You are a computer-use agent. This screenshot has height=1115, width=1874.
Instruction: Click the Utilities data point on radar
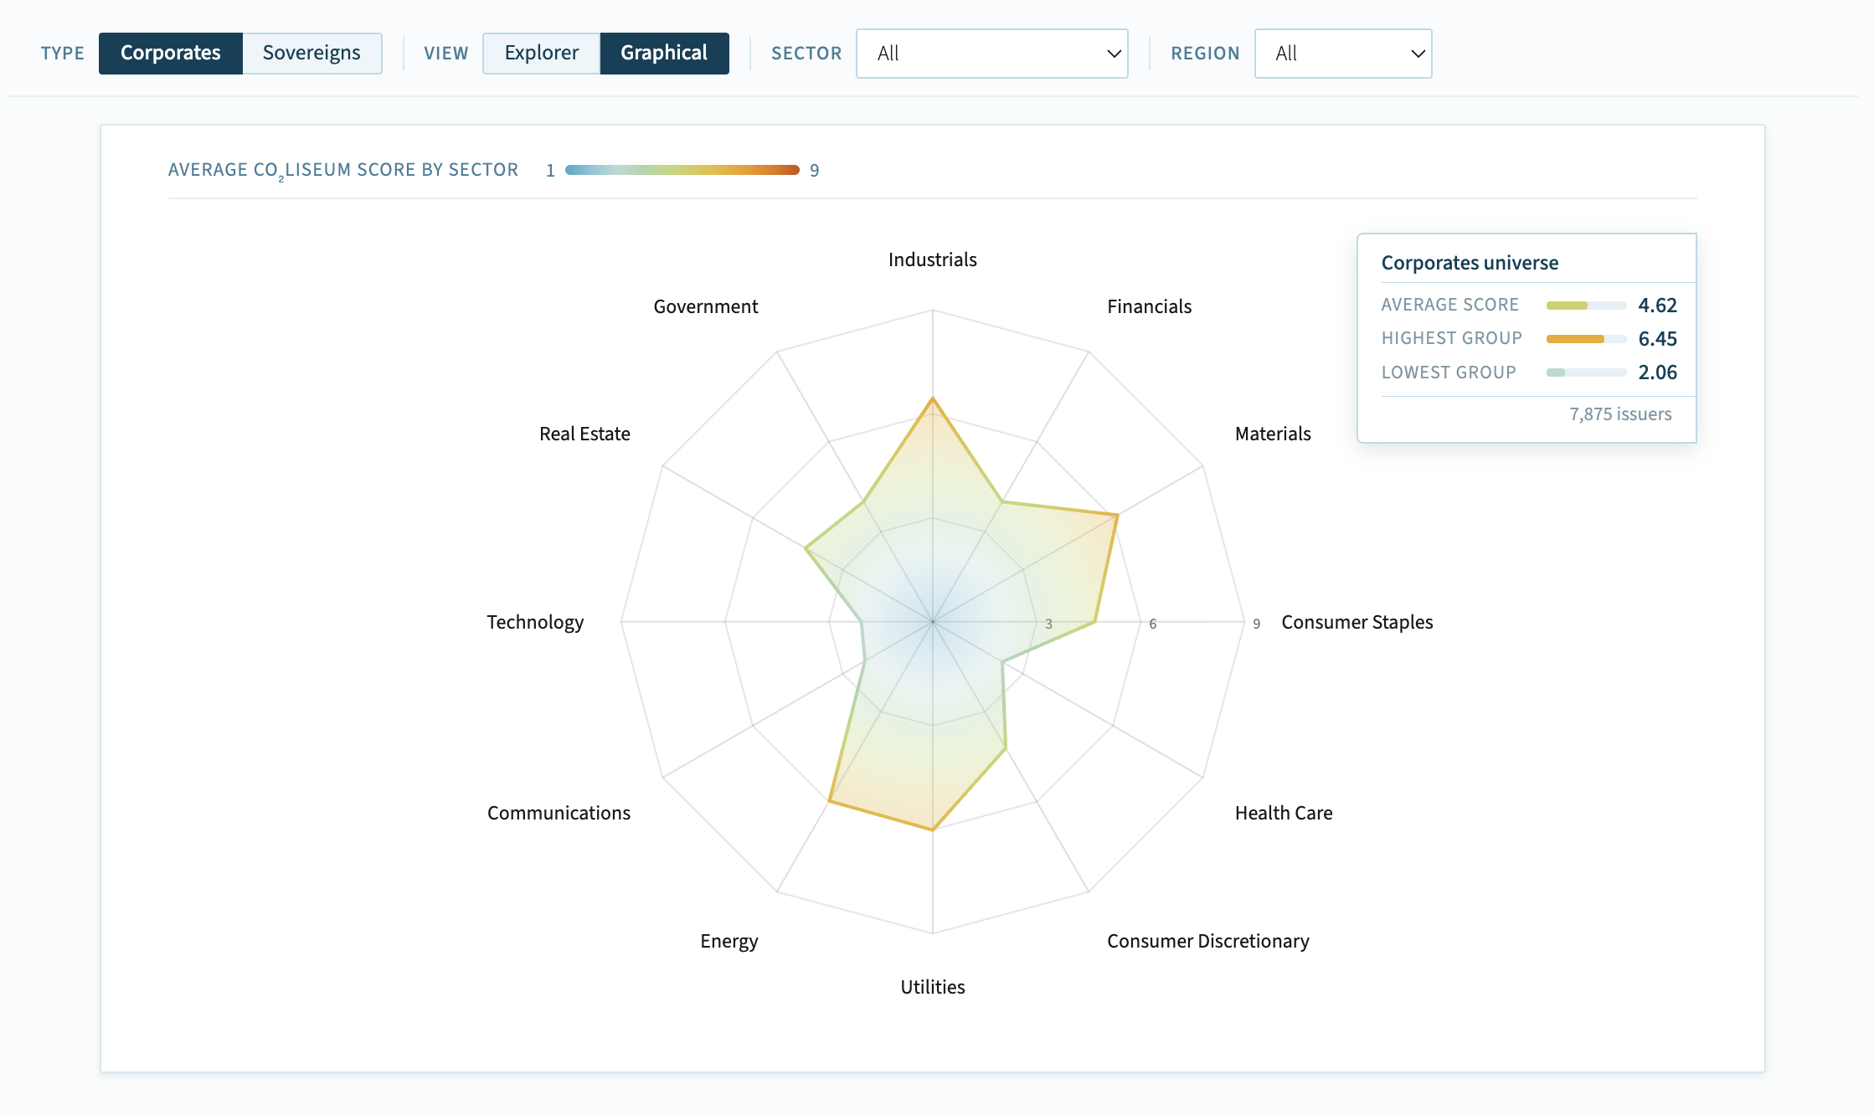[x=932, y=830]
